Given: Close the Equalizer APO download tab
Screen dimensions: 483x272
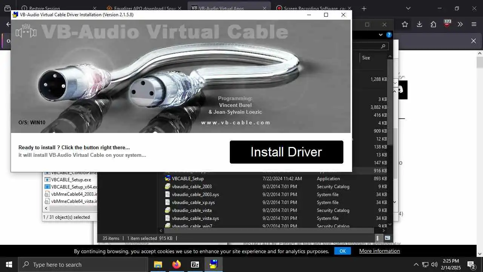Looking at the screenshot, I should tap(180, 8).
